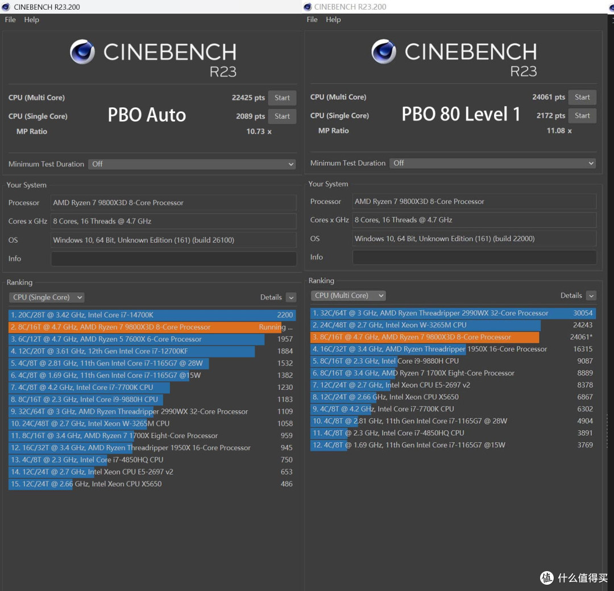
Task: Select Intel Core i7-14700K ranking row
Action: tap(152, 315)
